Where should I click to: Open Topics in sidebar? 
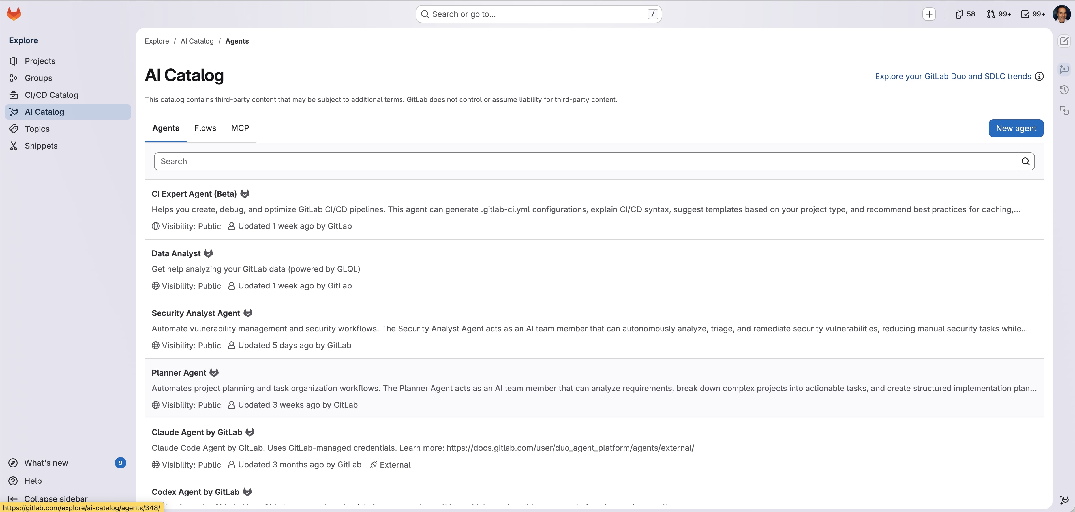(68, 129)
